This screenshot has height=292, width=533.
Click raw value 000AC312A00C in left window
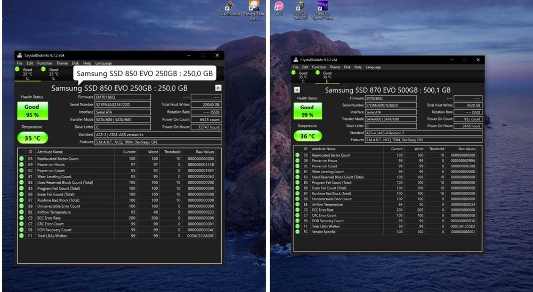[200, 236]
